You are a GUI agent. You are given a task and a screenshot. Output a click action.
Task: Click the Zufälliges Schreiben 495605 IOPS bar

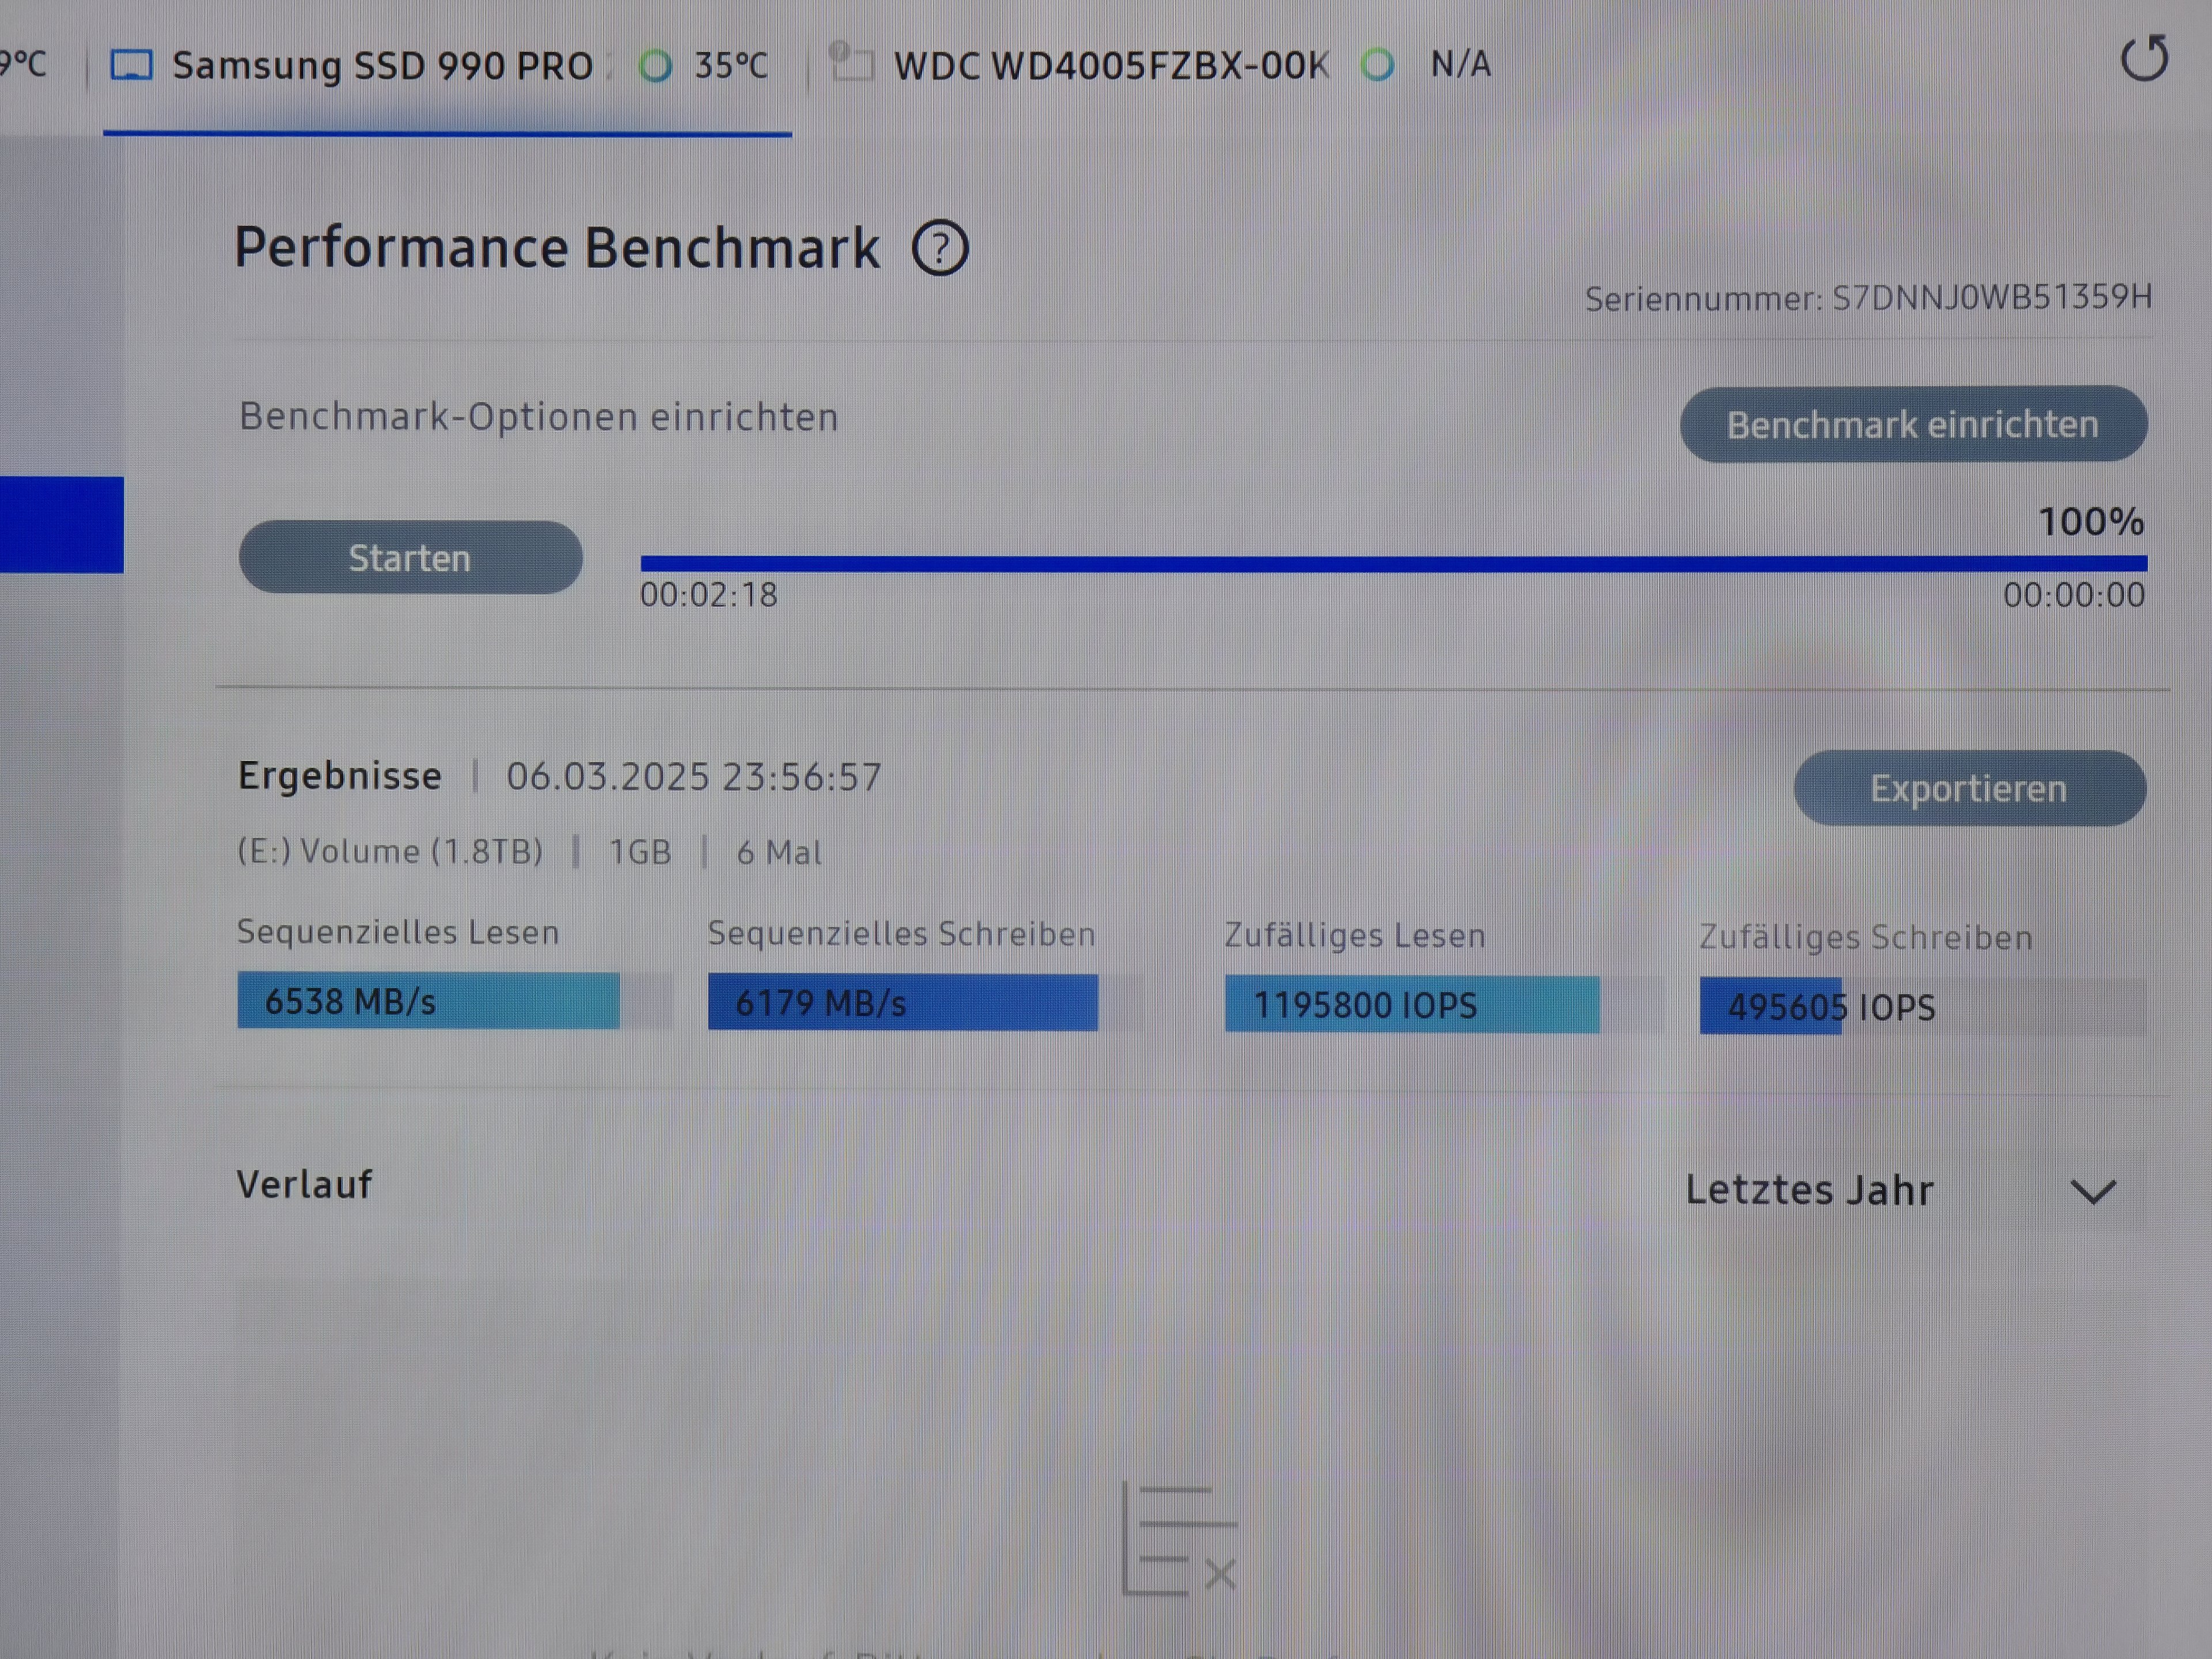[x=1770, y=1007]
